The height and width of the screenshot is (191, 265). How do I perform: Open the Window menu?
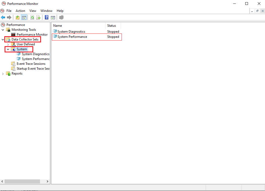point(46,11)
